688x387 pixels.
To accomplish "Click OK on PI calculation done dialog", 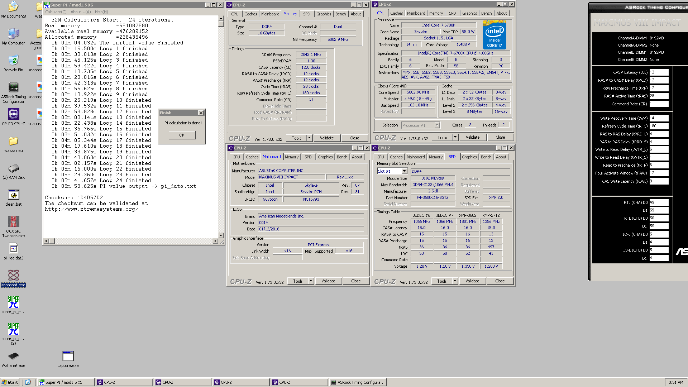I will click(x=182, y=135).
